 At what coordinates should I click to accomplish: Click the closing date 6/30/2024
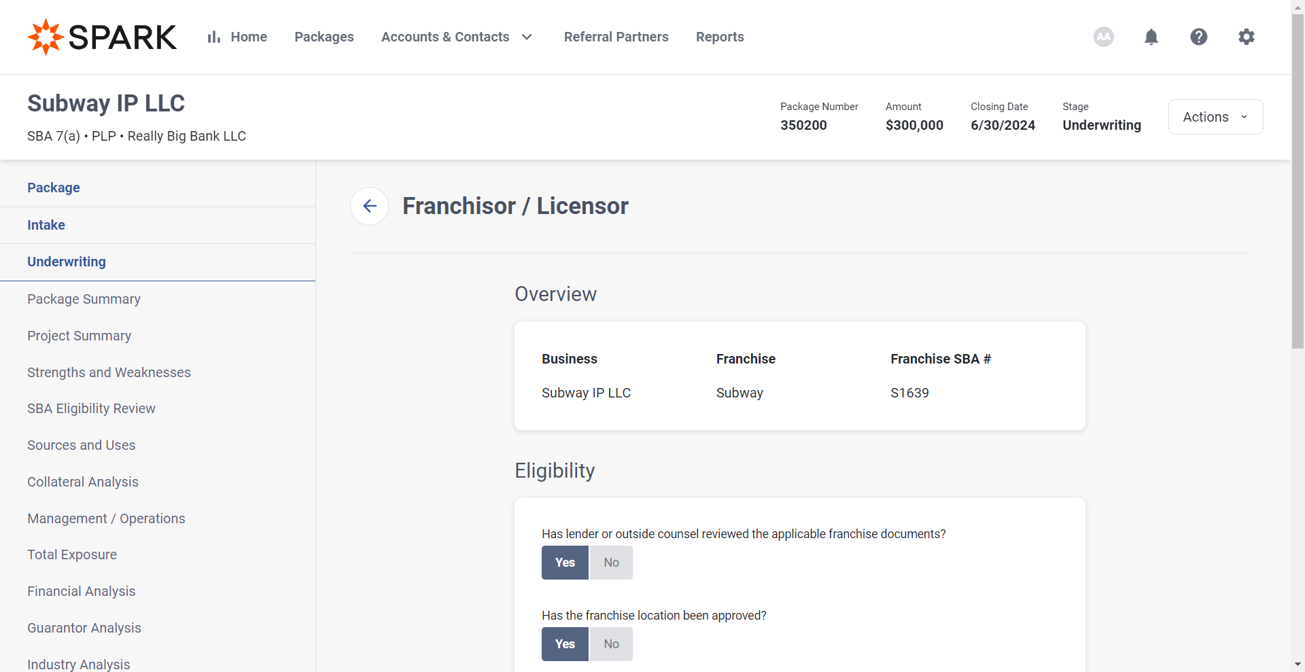1003,125
